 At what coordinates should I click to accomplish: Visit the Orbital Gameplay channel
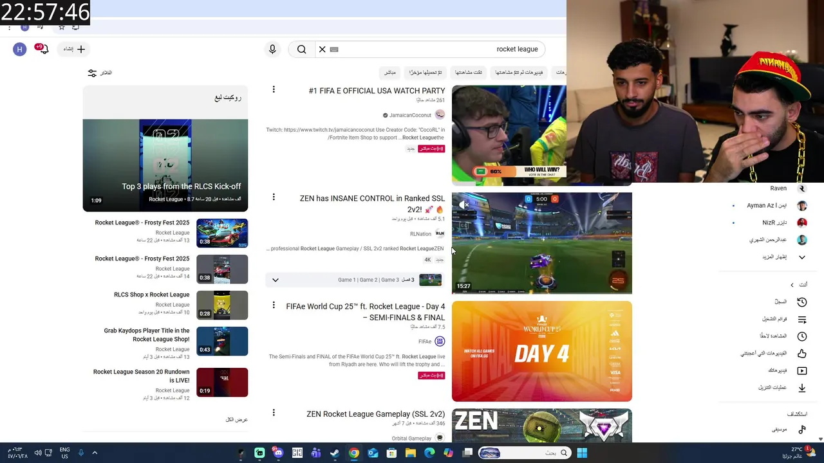[x=411, y=439]
